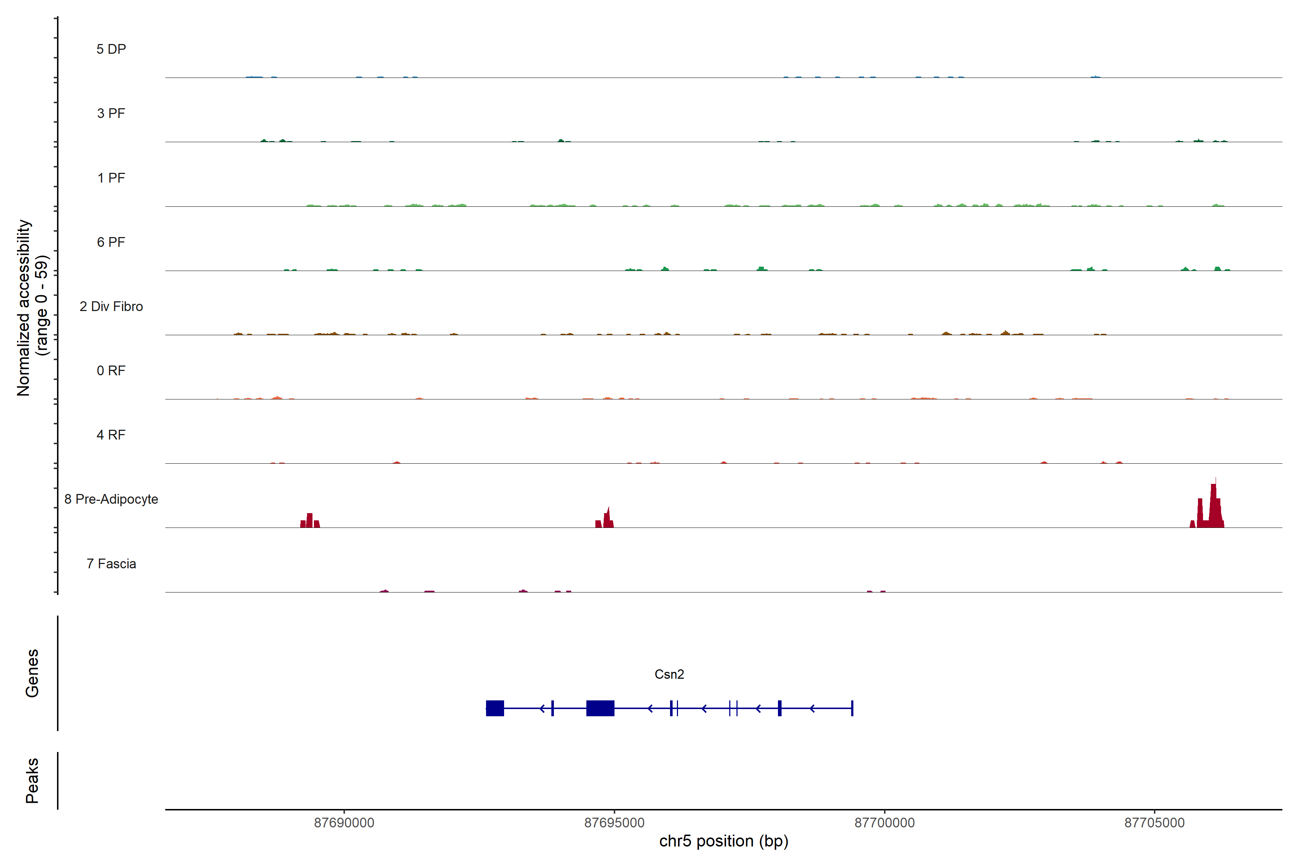Click the 1 PF track label
This screenshot has height=866, width=1299.
tap(111, 178)
